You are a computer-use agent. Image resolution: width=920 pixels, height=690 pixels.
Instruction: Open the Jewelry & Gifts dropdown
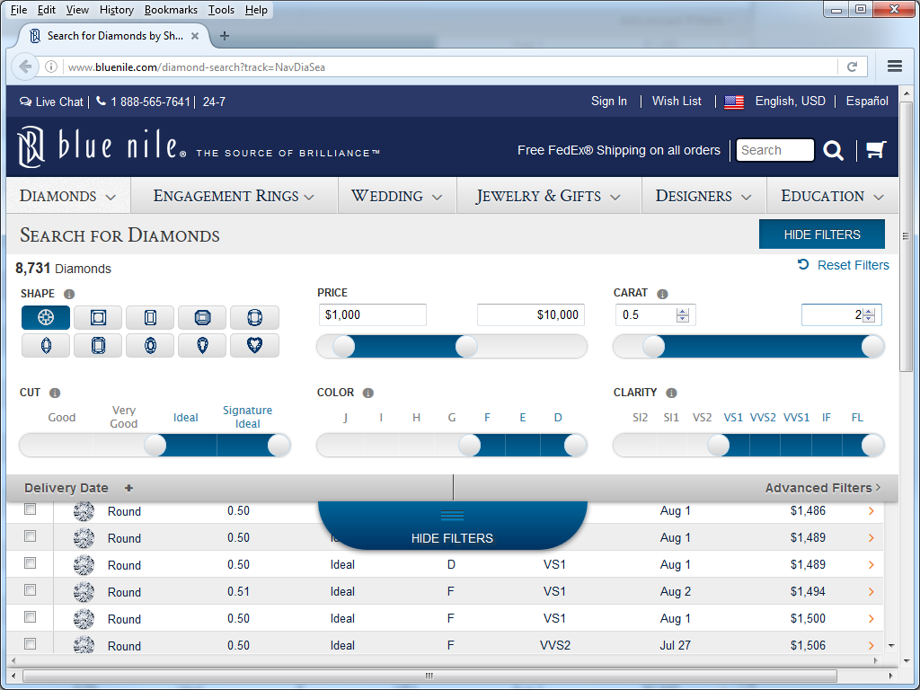(549, 196)
